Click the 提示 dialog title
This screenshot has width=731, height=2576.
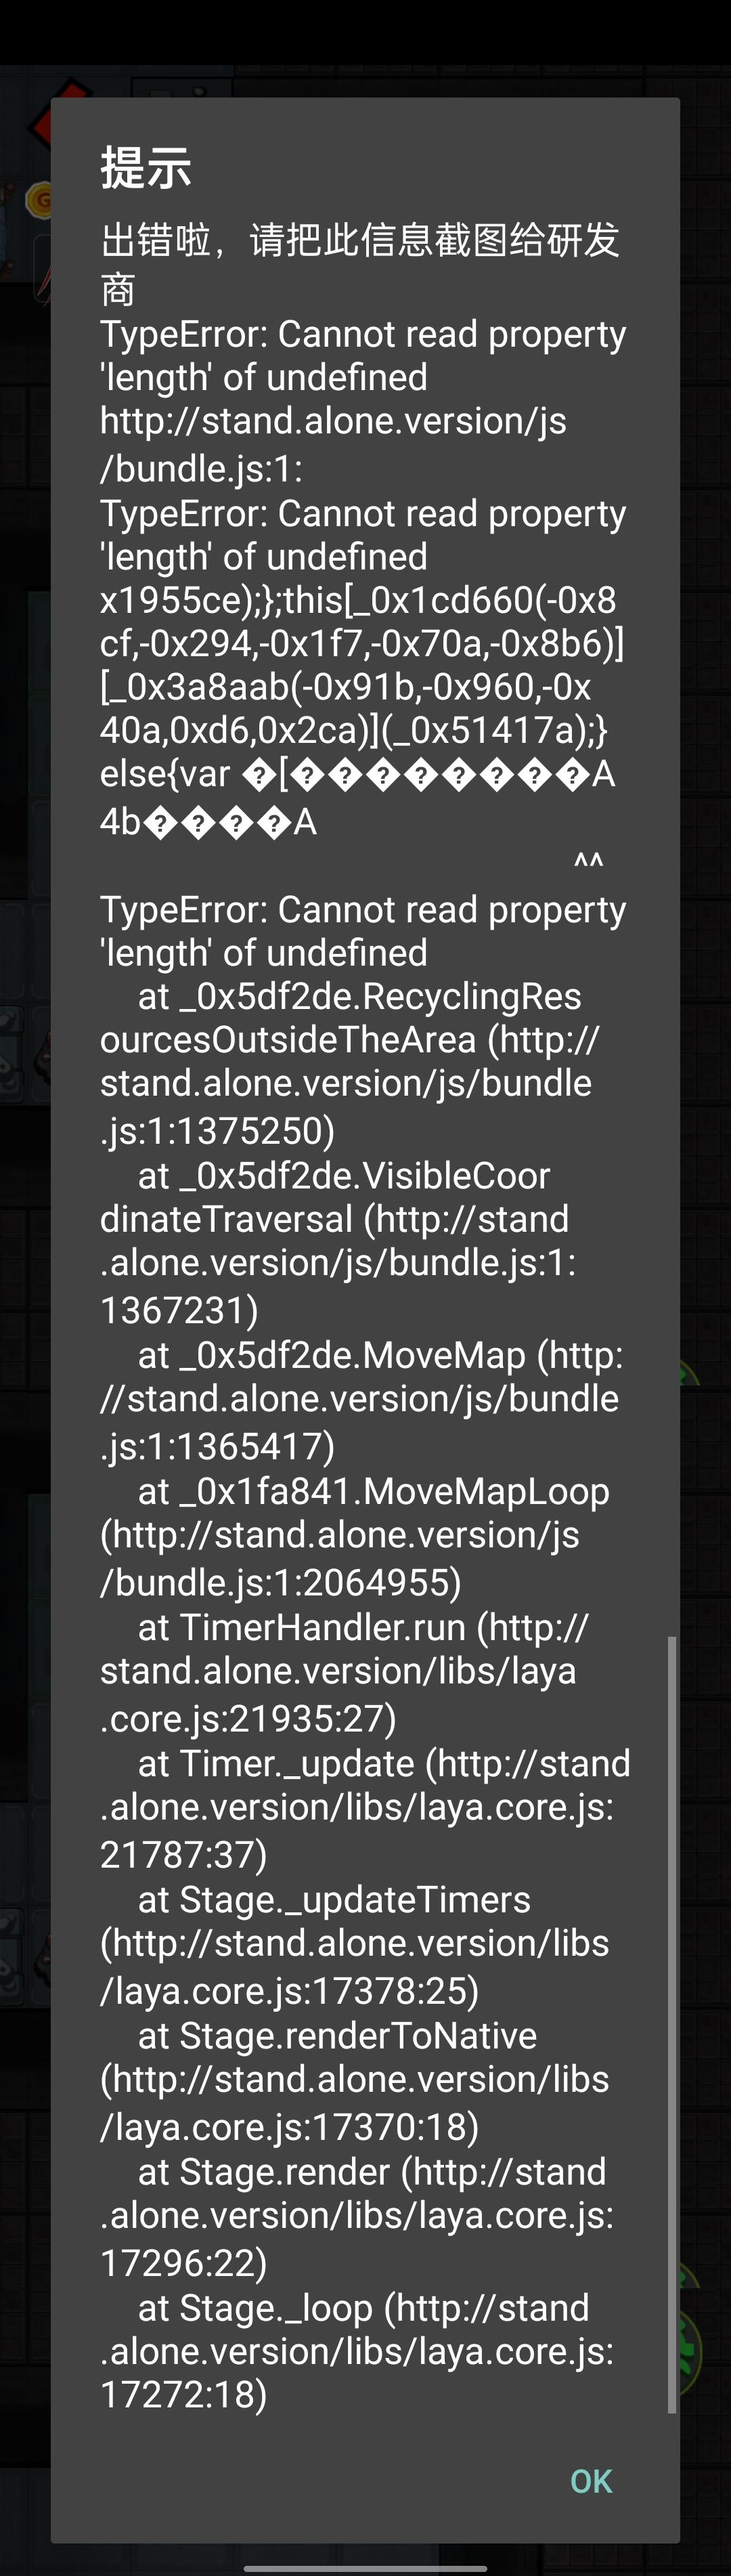[x=146, y=167]
